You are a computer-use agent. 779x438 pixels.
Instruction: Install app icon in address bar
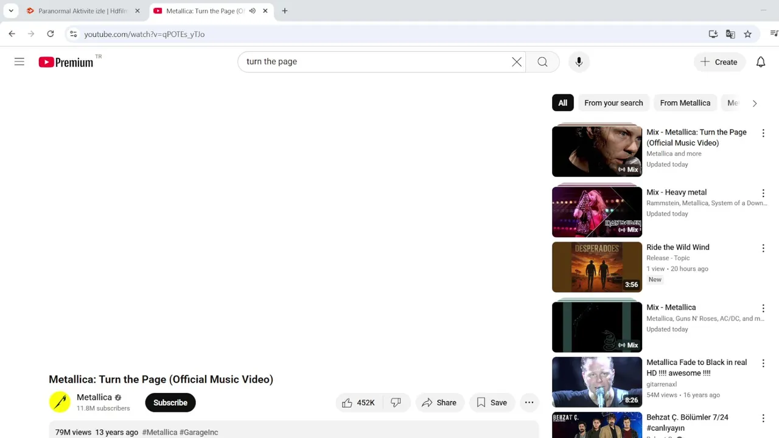pos(713,34)
